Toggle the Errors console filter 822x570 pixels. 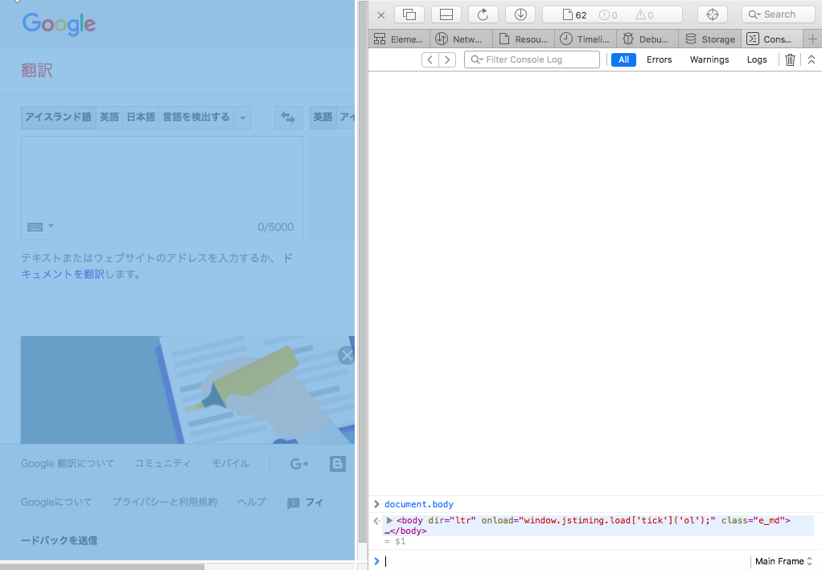659,59
